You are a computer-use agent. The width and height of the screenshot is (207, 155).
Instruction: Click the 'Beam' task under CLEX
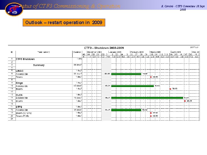click(x=19, y=101)
